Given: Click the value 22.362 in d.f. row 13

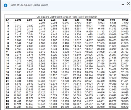Looking at the screenshot, I should 89,58.
